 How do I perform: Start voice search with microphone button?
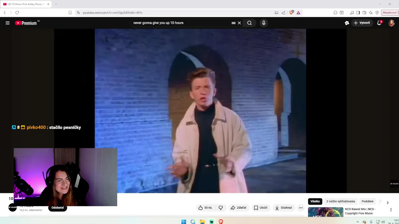(x=264, y=23)
